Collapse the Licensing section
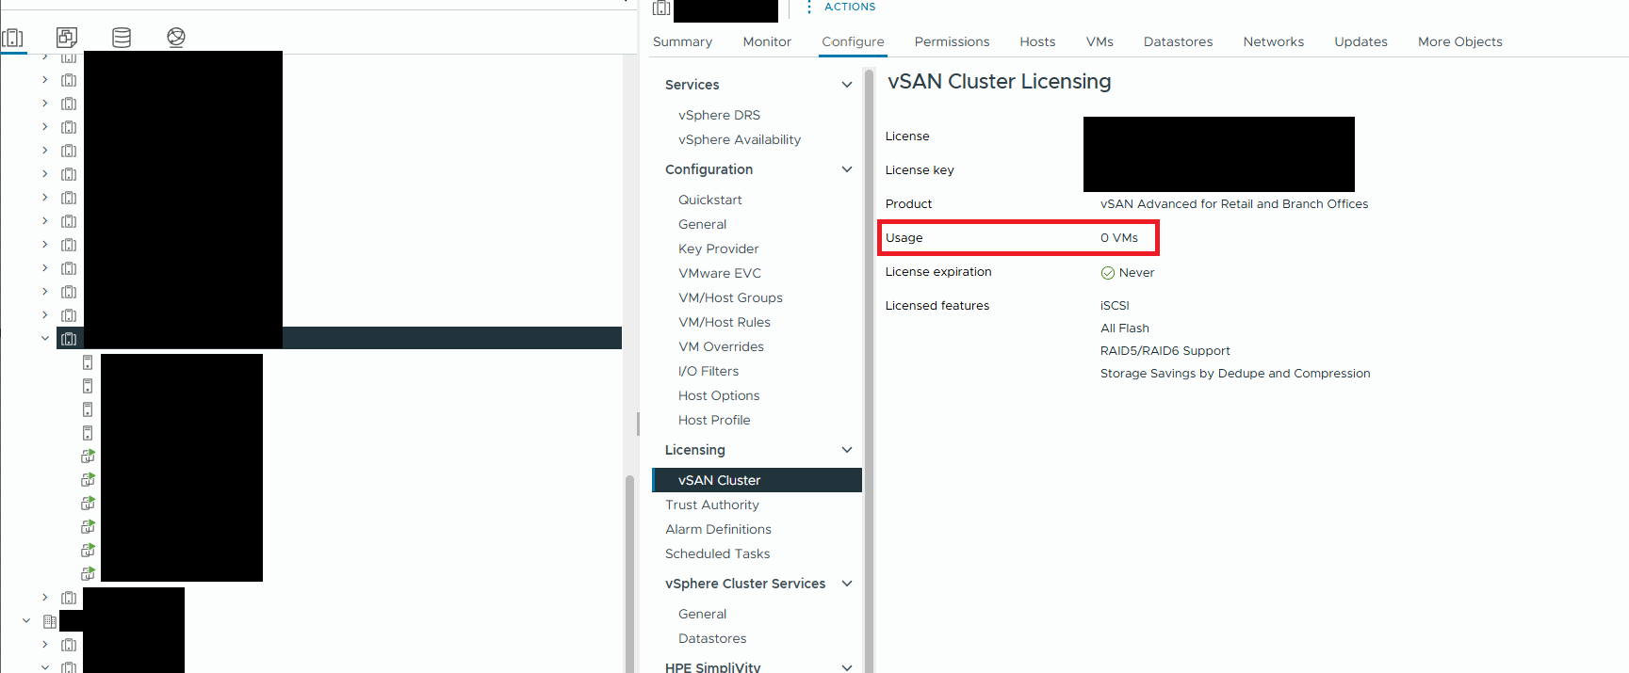The image size is (1629, 673). pos(847,450)
